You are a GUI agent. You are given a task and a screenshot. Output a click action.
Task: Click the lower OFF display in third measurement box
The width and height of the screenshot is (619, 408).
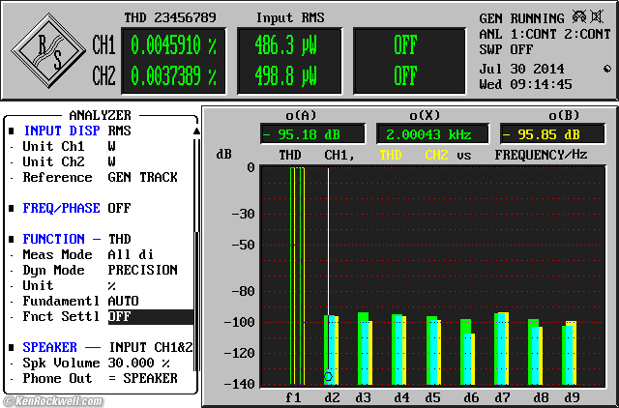tap(405, 75)
